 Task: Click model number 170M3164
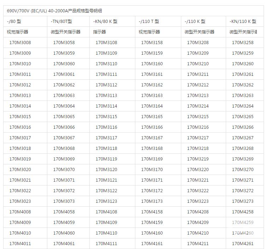point(152,106)
